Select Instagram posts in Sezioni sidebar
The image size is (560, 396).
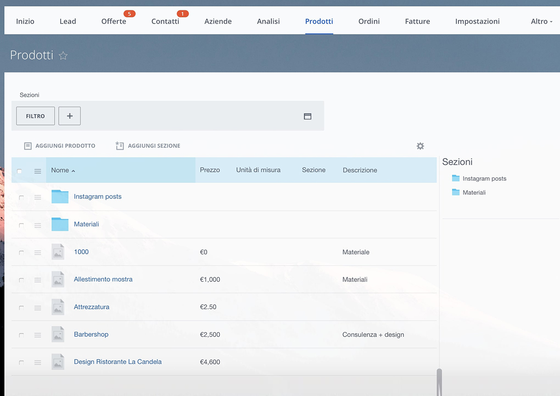point(484,178)
